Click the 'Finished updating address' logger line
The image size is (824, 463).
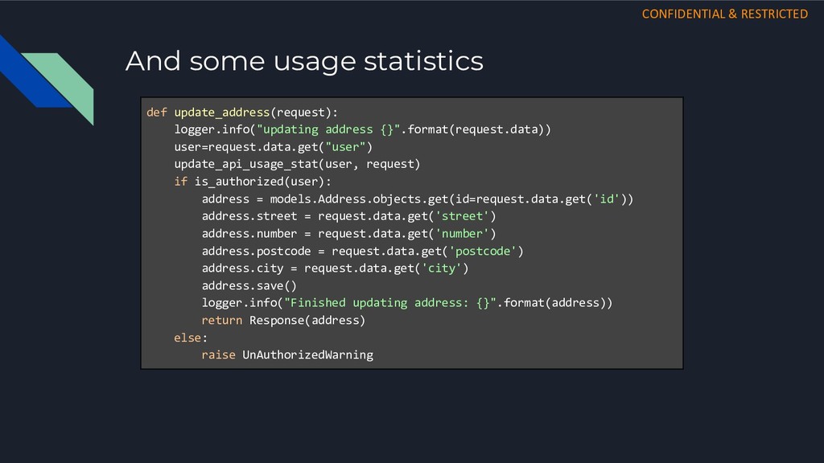407,303
